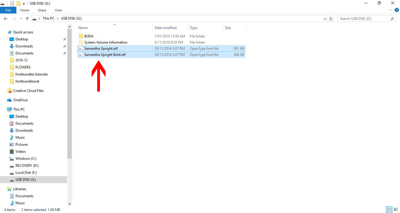Go up one level with Up arrow
The image size is (400, 213).
click(x=27, y=18)
